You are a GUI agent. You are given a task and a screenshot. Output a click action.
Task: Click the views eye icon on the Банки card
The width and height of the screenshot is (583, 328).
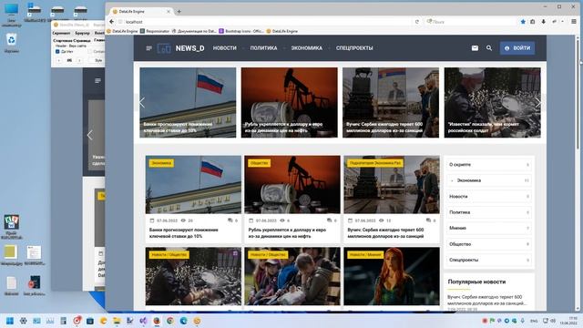[183, 220]
